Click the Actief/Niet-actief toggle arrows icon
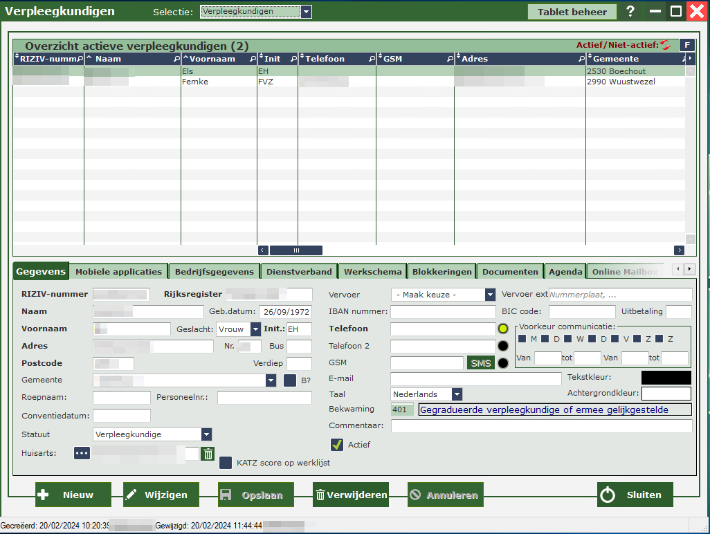This screenshot has height=534, width=710. click(x=665, y=45)
